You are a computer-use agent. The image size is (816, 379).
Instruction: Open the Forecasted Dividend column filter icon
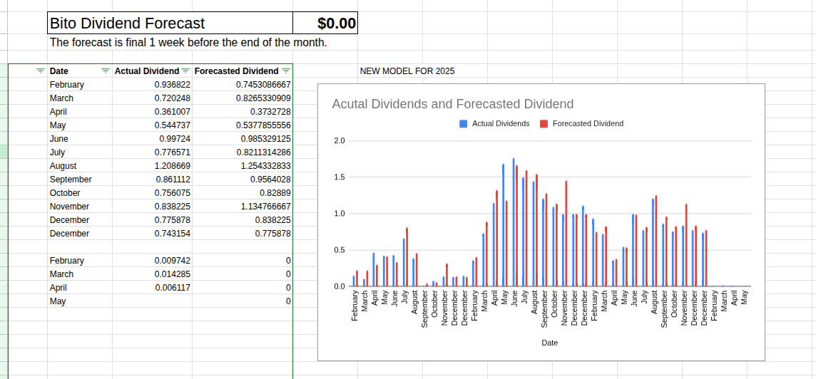[x=286, y=71]
